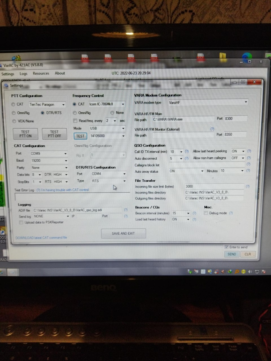Image resolution: width=271 pixels, height=361 pixels.
Task: Open help icon beside Auto disconnect
Action: (187, 159)
